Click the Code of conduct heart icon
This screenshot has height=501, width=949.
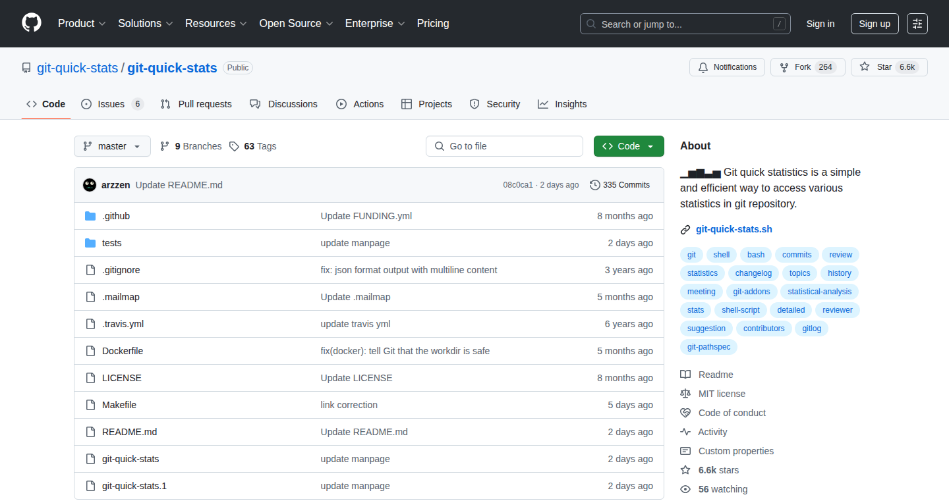(x=685, y=413)
